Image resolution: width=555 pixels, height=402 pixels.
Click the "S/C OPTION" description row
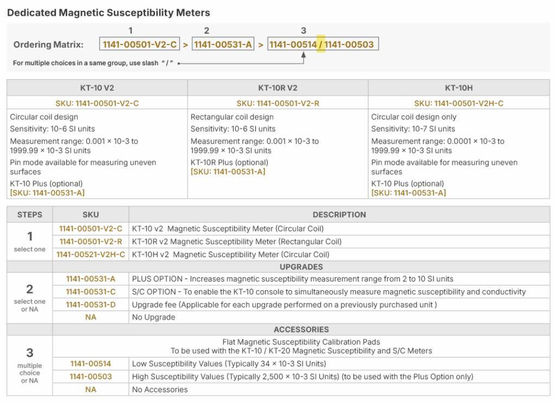[339, 292]
